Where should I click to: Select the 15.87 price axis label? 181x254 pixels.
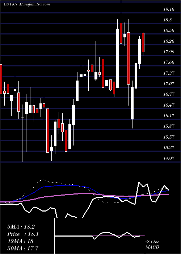[x=169, y=126]
